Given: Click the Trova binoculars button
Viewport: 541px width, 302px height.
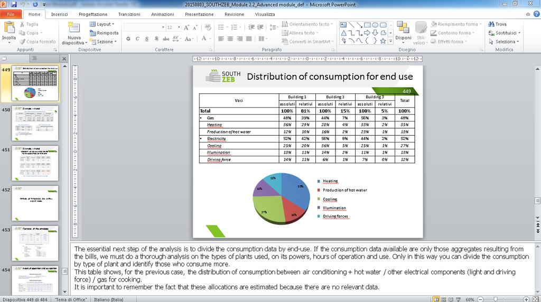Looking at the screenshot, I should click(x=497, y=24).
